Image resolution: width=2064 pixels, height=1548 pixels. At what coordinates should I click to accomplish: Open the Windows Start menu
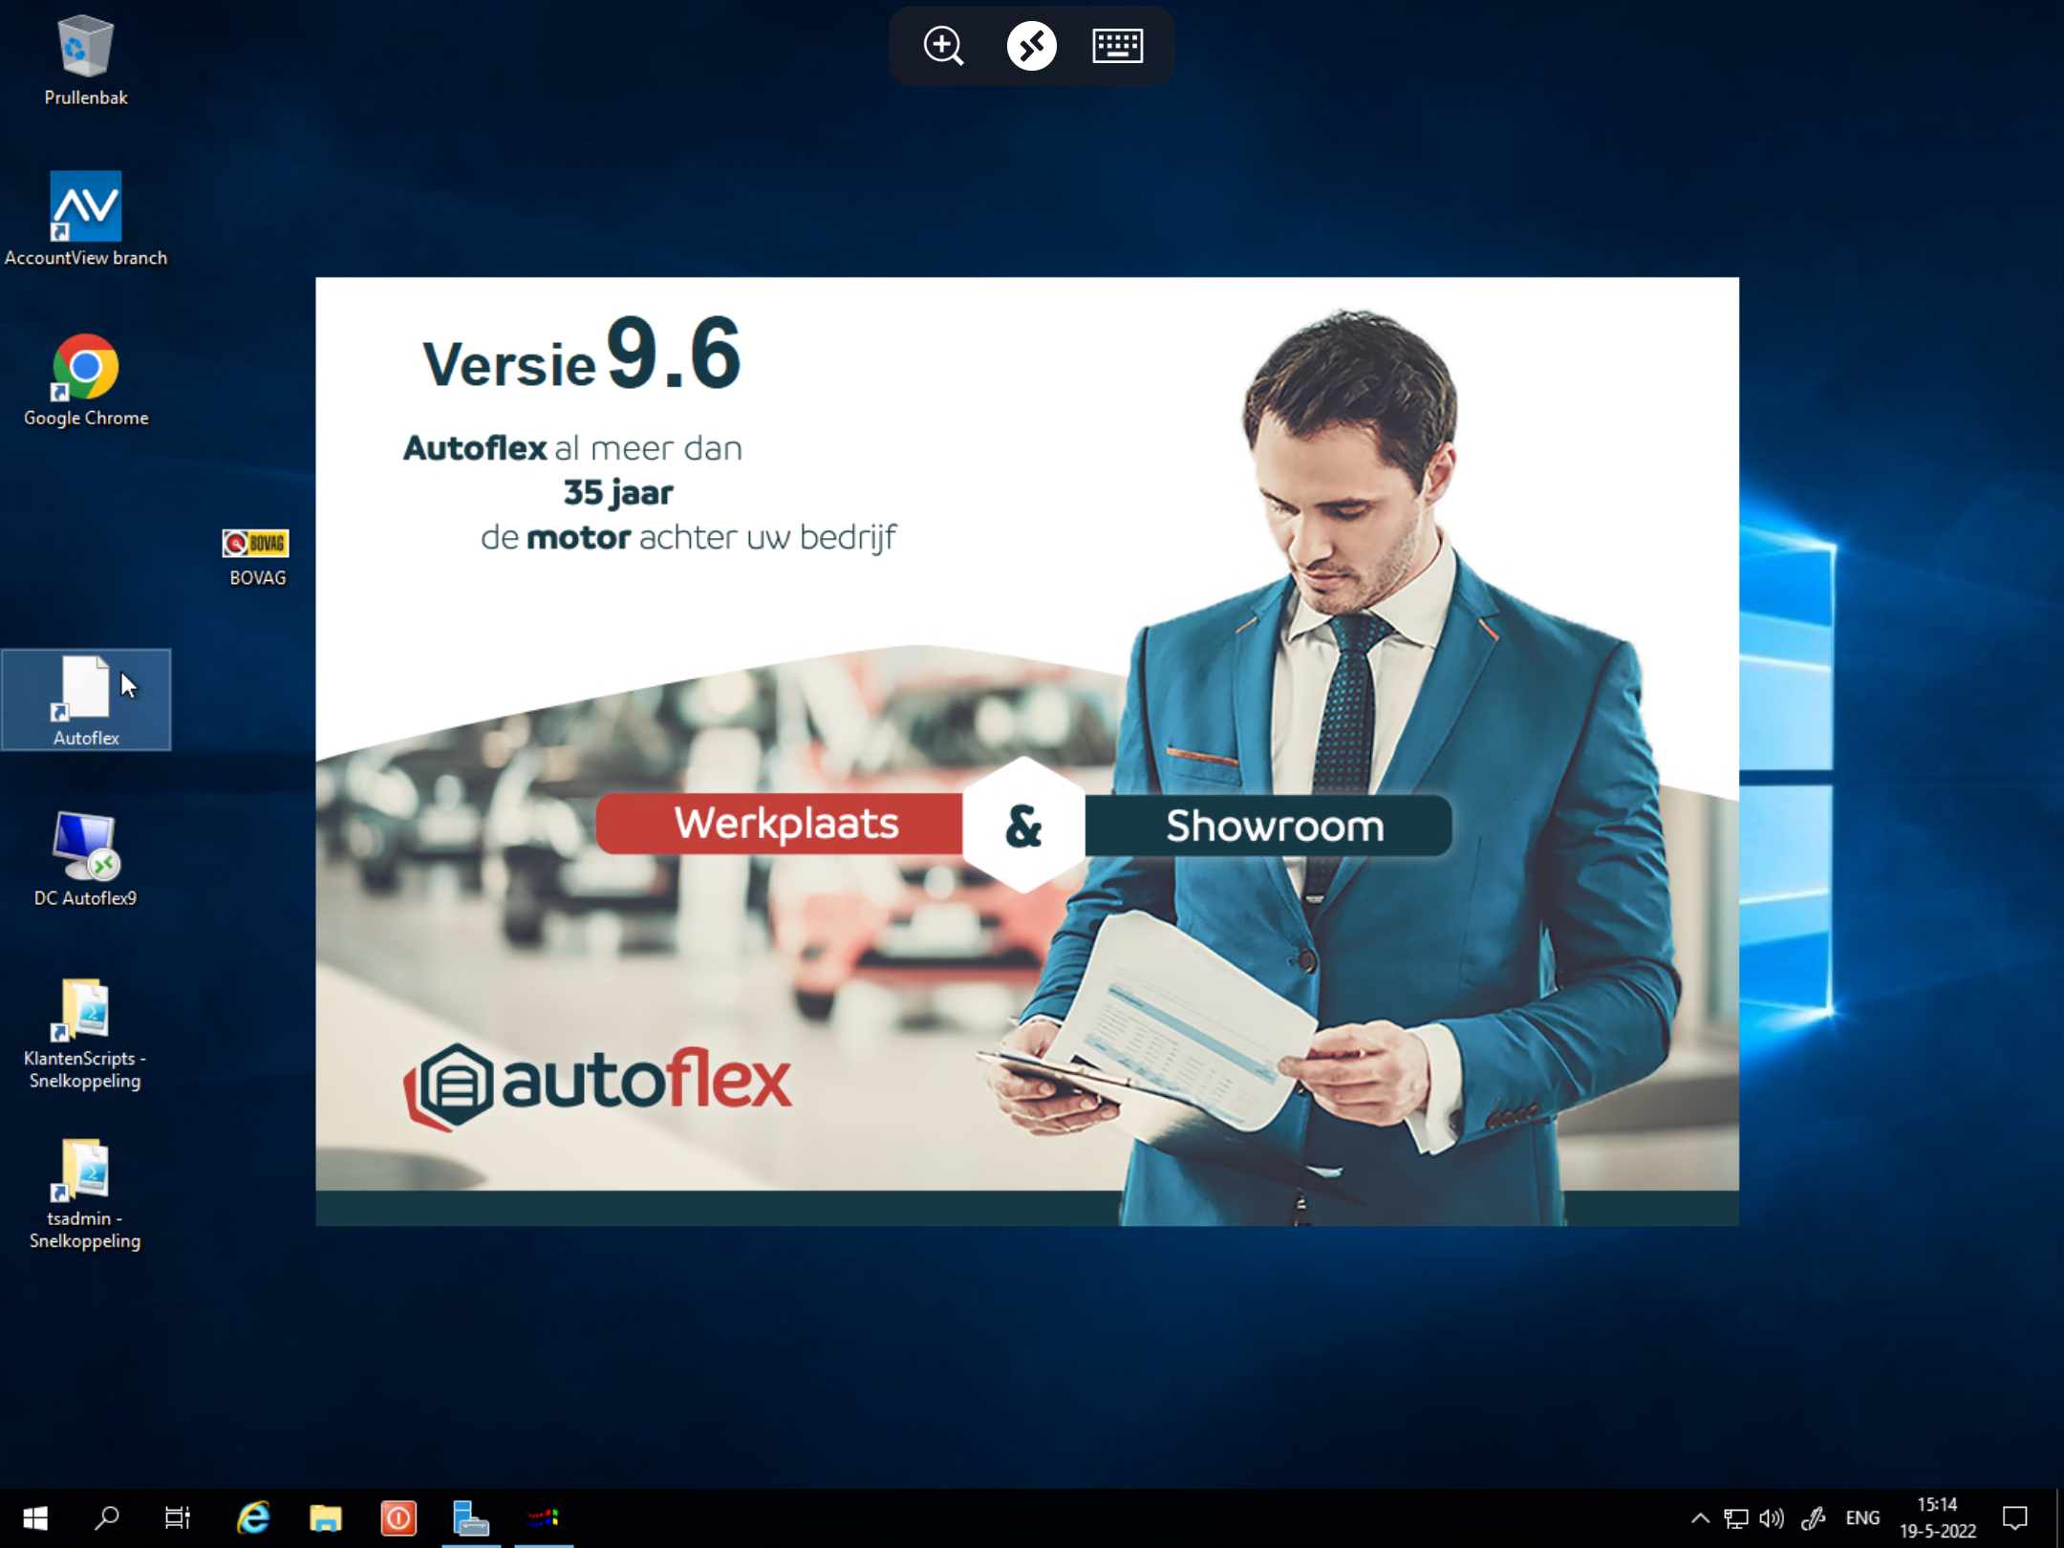pyautogui.click(x=35, y=1517)
